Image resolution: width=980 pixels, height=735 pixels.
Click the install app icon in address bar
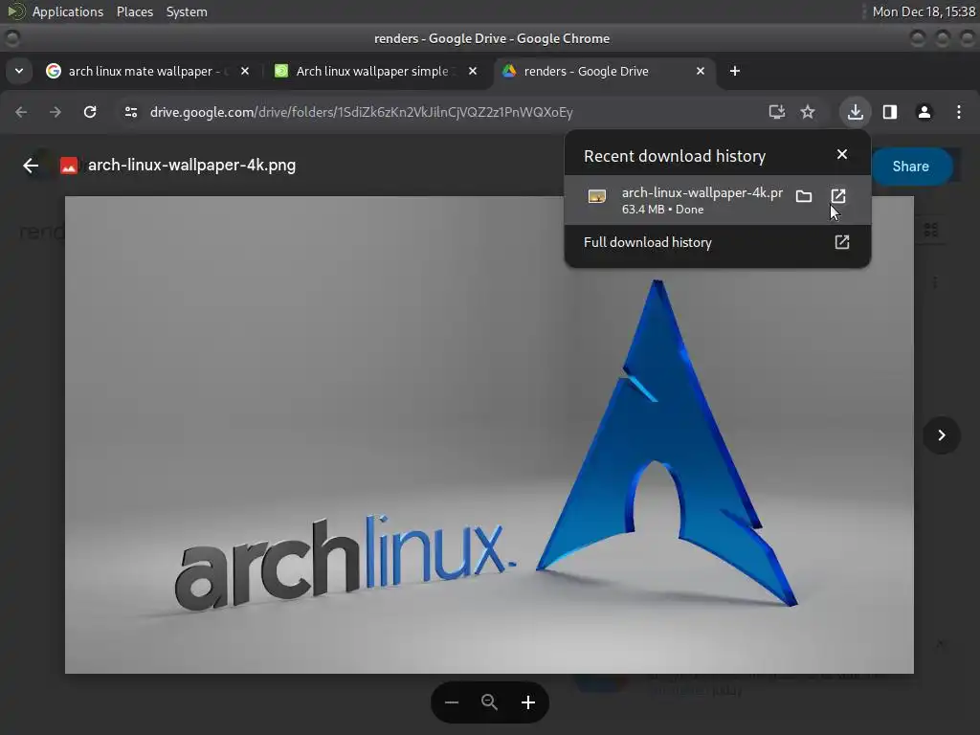point(776,112)
